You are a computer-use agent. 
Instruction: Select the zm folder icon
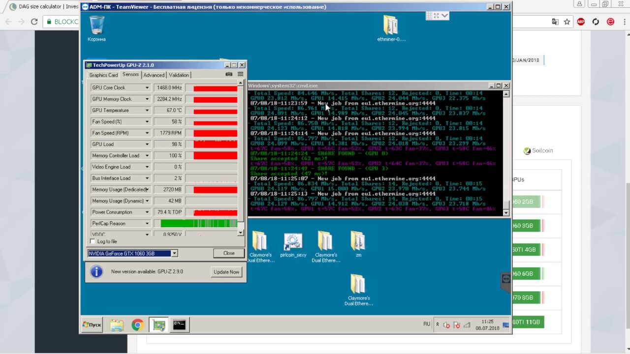358,244
